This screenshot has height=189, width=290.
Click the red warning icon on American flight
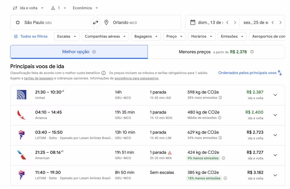pos(170,153)
